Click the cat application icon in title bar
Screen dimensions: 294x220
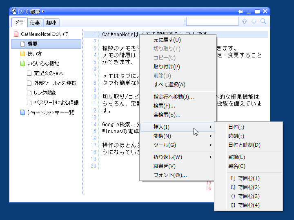(14, 11)
